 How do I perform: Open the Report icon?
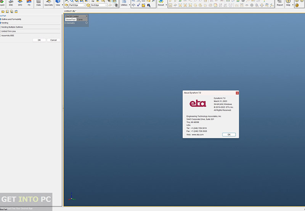pyautogui.click(x=280, y=3)
